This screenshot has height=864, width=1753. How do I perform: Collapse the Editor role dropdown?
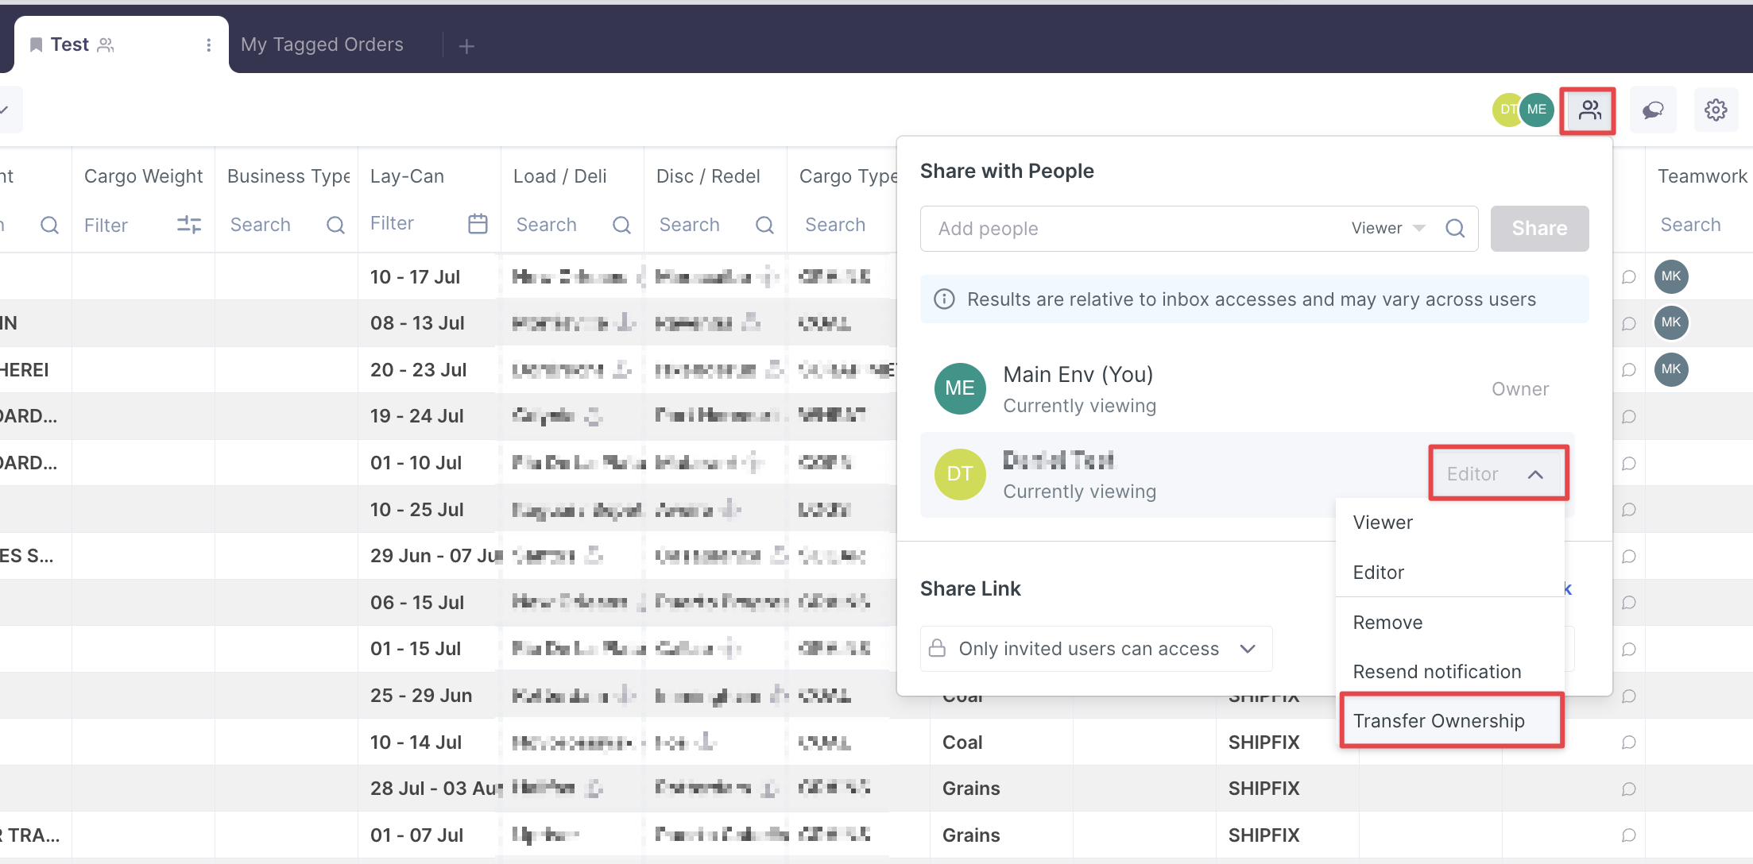[x=1498, y=474]
